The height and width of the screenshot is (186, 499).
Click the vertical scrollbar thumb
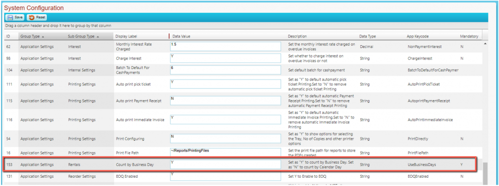(485, 174)
